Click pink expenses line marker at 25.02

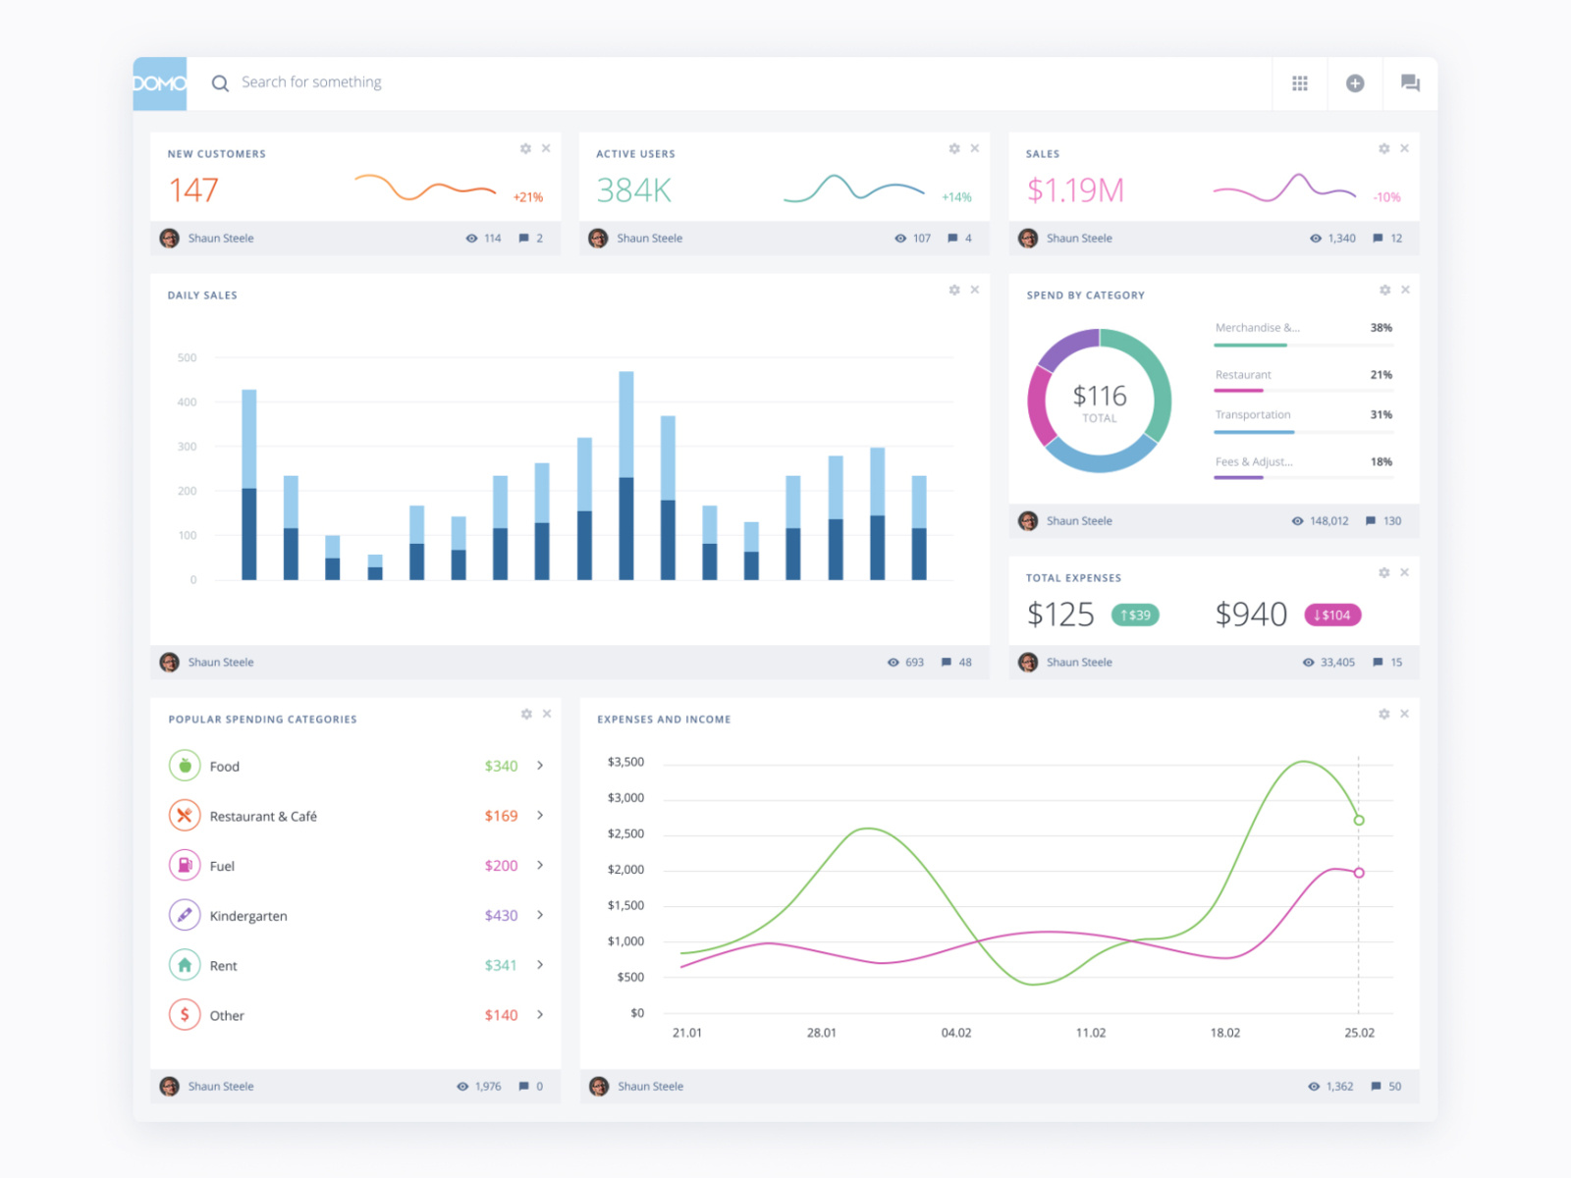pyautogui.click(x=1359, y=873)
